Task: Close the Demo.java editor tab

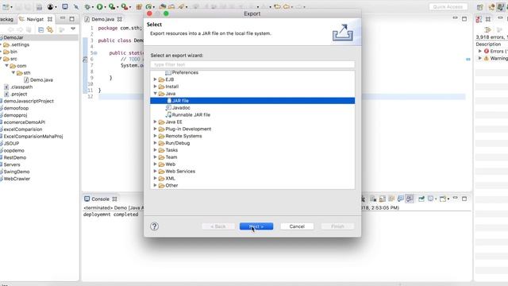Action: pyautogui.click(x=120, y=19)
